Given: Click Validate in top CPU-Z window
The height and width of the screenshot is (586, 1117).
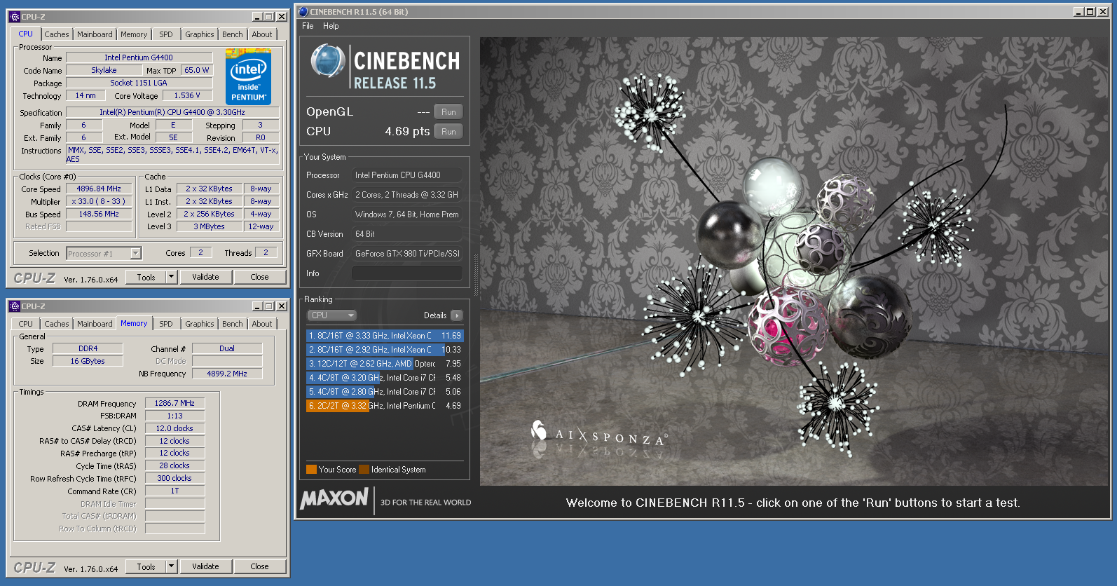Looking at the screenshot, I should (x=205, y=277).
